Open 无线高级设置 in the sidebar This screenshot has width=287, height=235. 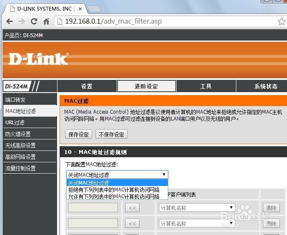[x=30, y=145]
